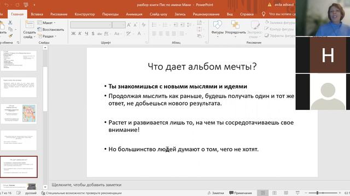Click the Copy icon in clipboard group

[x=10, y=29]
